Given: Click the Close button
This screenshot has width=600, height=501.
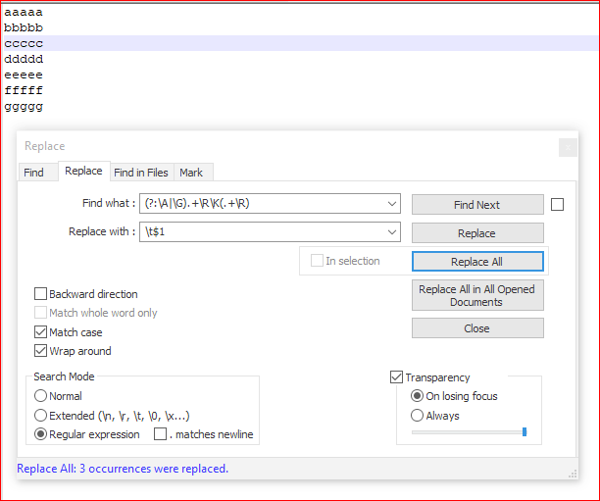Looking at the screenshot, I should coord(477,328).
